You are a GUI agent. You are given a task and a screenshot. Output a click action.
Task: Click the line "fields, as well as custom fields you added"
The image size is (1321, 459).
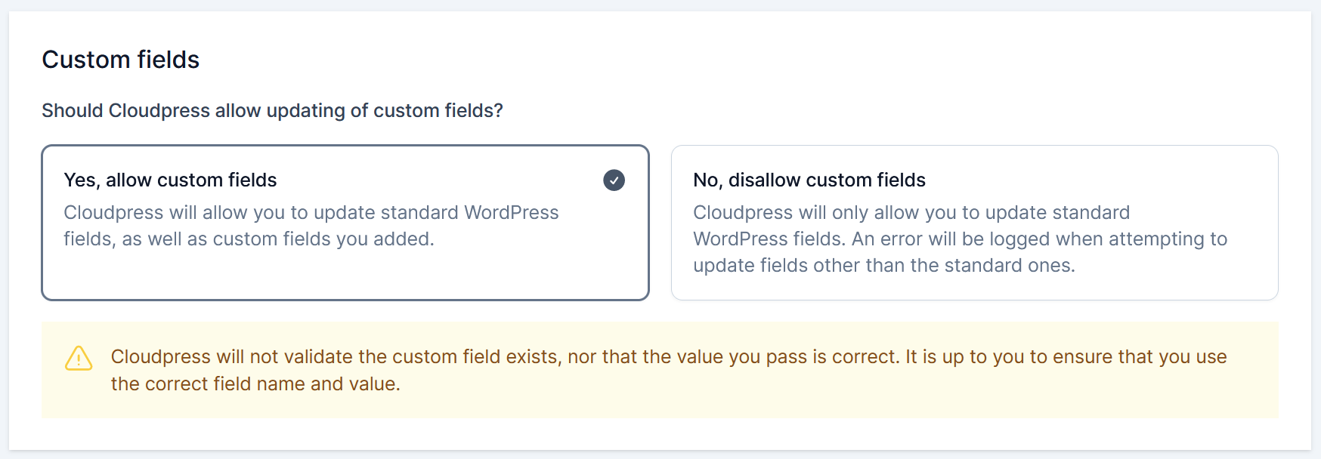tap(249, 239)
